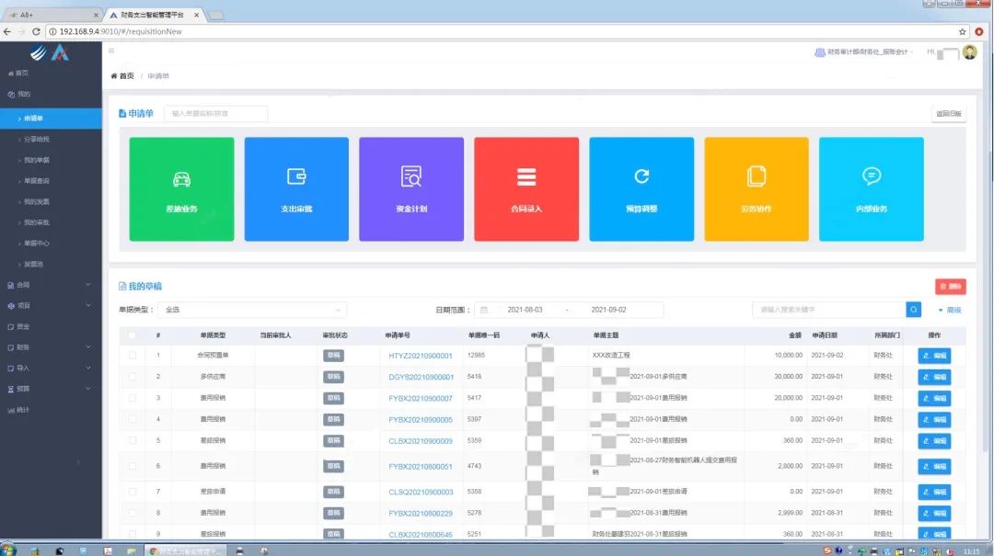The width and height of the screenshot is (994, 556).
Task: Check the row 6 checkbox for FYBX20210800051
Action: click(132, 466)
